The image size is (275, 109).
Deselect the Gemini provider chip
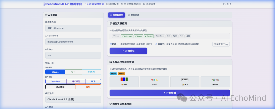tap(149, 36)
